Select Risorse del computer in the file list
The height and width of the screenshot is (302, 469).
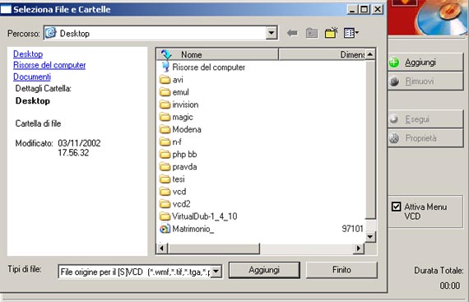(208, 67)
